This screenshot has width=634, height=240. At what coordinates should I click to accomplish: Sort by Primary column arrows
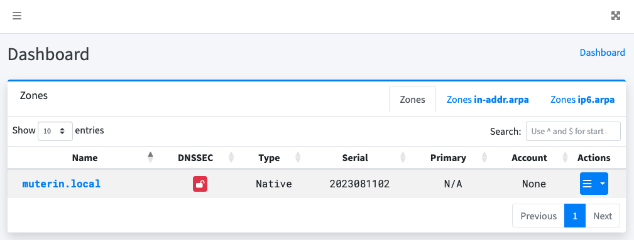tap(484, 157)
